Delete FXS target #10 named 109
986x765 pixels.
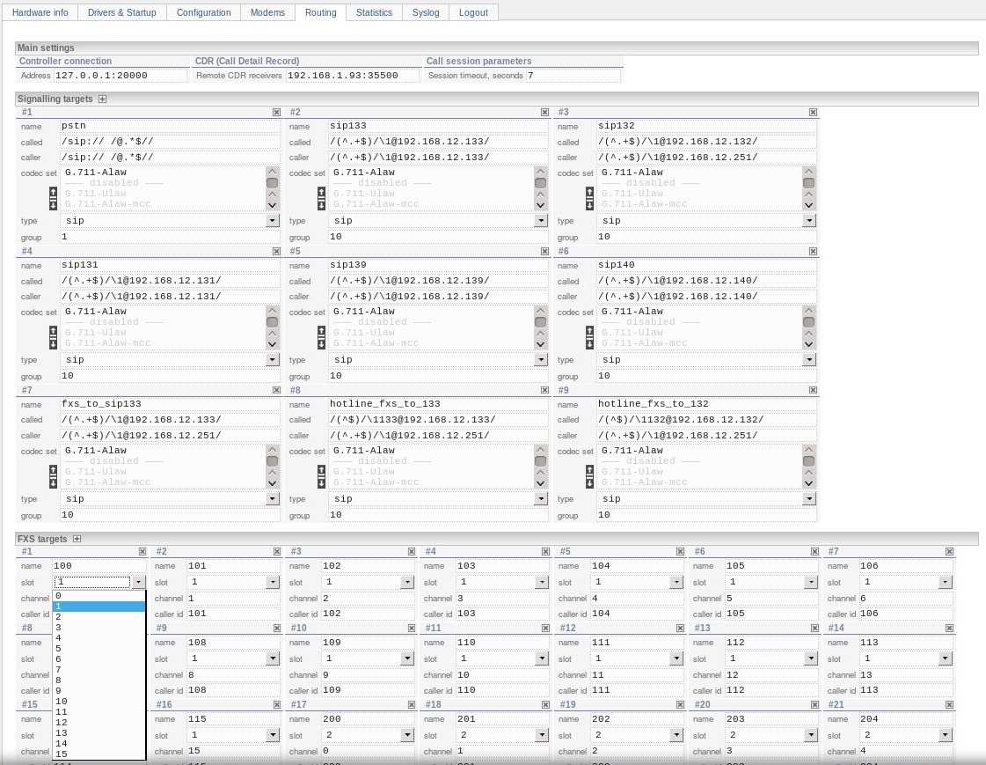point(412,628)
